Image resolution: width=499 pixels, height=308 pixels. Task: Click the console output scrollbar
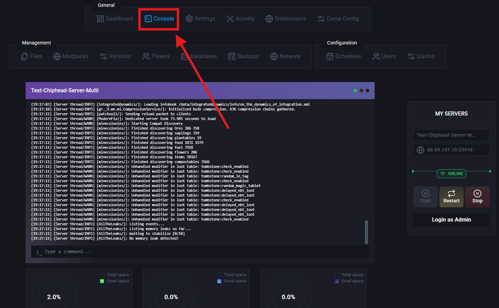click(366, 232)
